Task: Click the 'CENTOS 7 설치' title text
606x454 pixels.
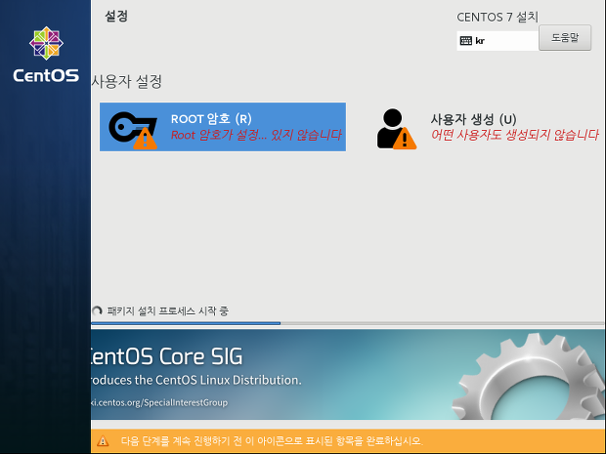Action: coord(498,17)
